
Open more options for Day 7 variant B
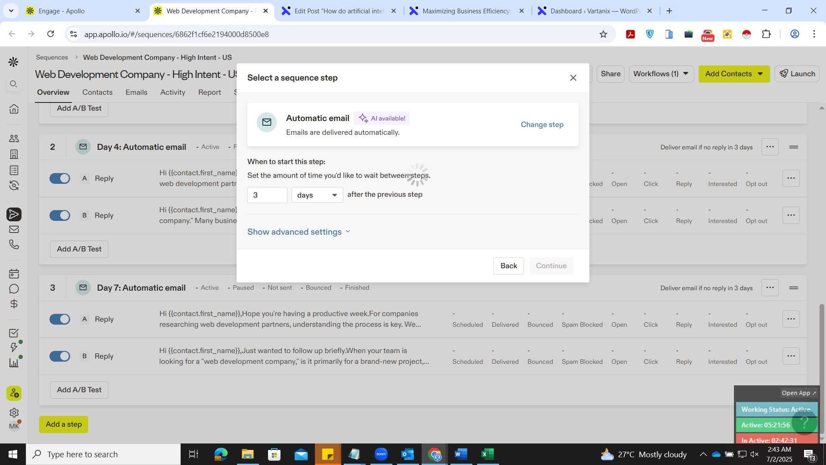coord(791,356)
